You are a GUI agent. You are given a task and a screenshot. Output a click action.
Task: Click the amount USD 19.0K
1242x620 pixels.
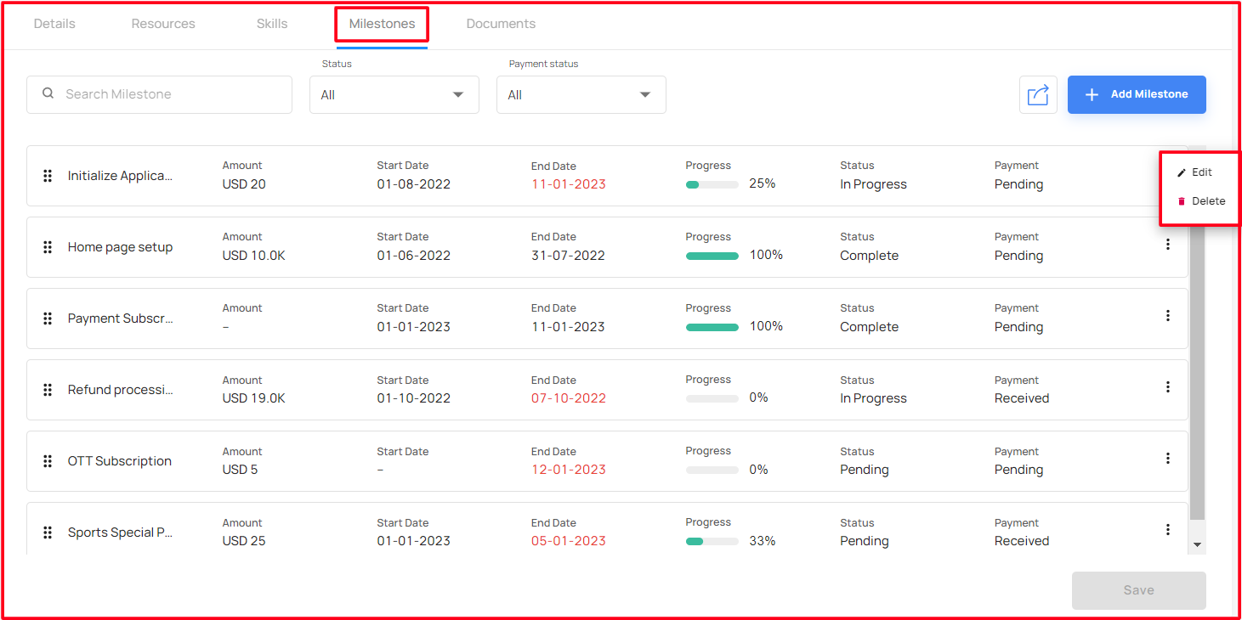tap(254, 398)
